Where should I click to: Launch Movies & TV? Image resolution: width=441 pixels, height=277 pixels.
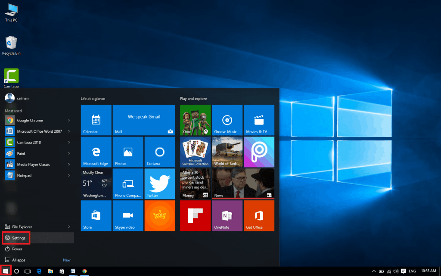259,120
